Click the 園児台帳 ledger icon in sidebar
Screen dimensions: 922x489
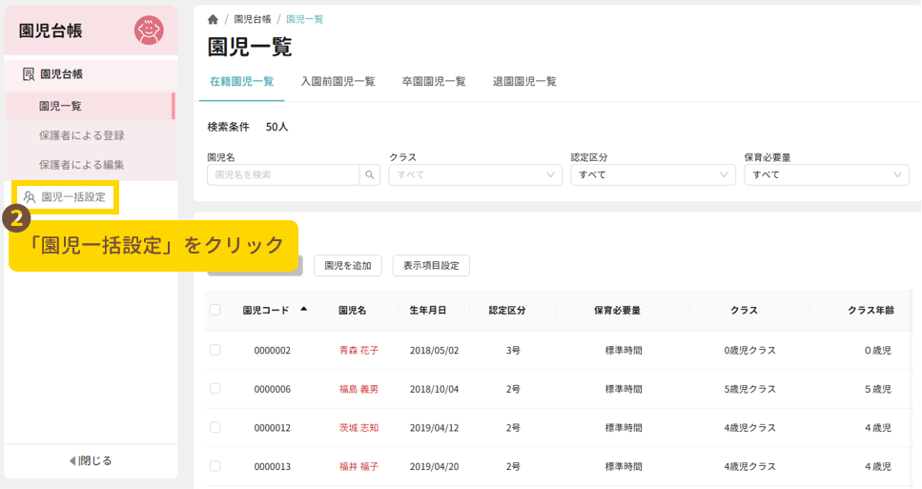pyautogui.click(x=29, y=74)
